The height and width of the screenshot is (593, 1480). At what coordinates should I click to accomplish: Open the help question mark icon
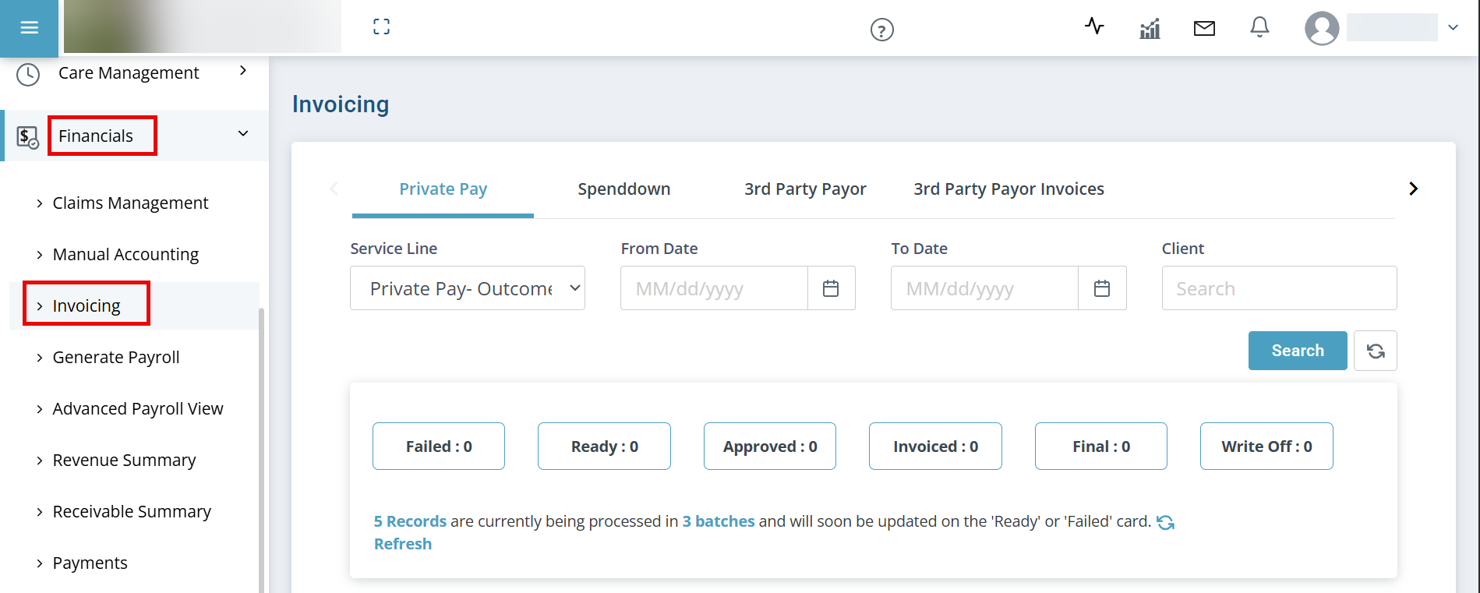coord(881,30)
